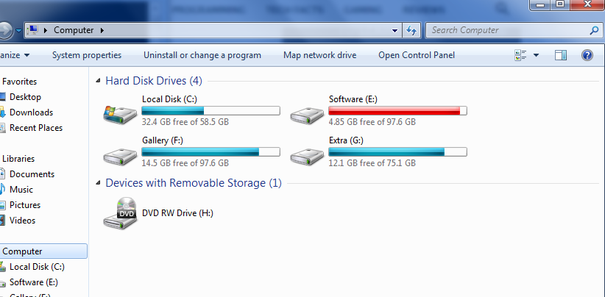This screenshot has height=297, width=605.
Task: Open the DVD RW Drive (H:) icon
Action: point(121,212)
